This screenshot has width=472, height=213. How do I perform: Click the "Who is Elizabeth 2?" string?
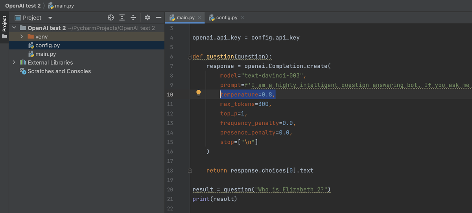pos(291,189)
